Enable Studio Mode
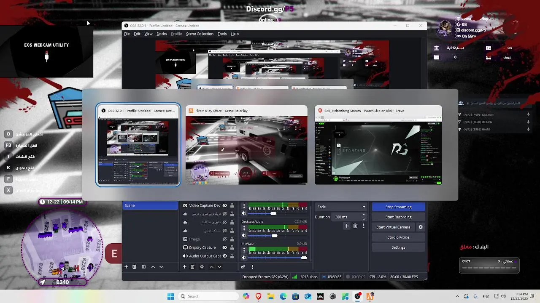 (398, 237)
